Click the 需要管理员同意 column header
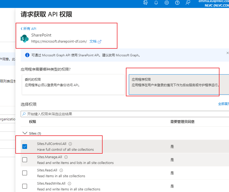Image resolution: width=229 pixels, height=192 pixels. [182, 122]
